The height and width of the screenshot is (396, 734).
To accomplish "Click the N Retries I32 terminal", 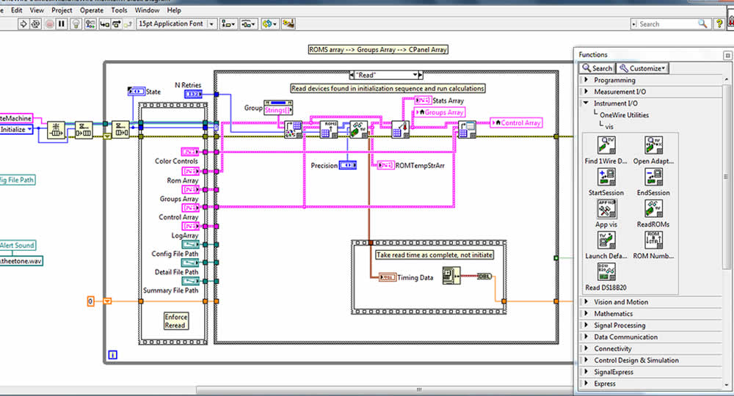I will tap(193, 94).
